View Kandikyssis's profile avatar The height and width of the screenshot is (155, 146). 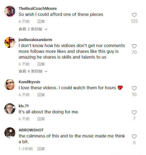pyautogui.click(x=10, y=85)
